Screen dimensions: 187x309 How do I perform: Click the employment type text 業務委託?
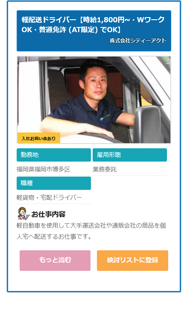click(105, 169)
